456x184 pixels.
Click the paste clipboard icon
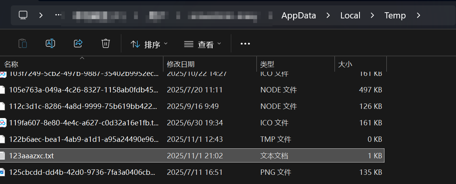click(23, 44)
